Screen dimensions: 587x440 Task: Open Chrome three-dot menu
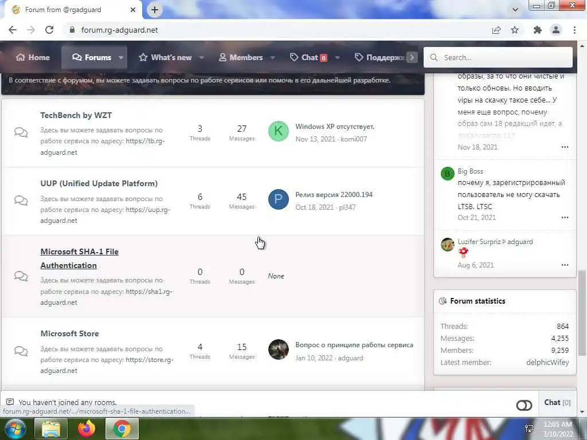tap(574, 30)
